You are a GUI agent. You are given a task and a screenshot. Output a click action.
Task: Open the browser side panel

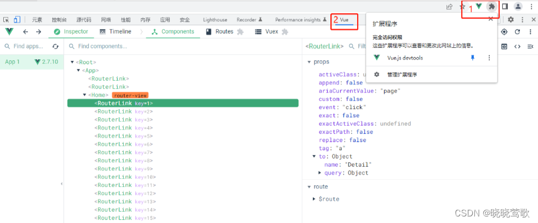click(505, 6)
